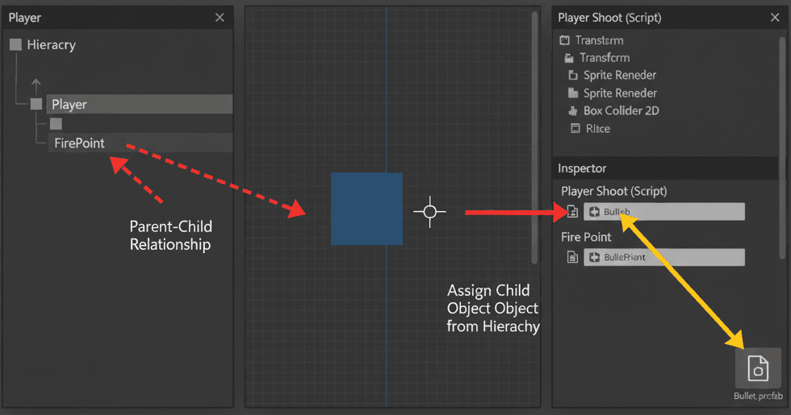
Task: Select the crosshair fire point marker in scene
Action: tap(429, 212)
